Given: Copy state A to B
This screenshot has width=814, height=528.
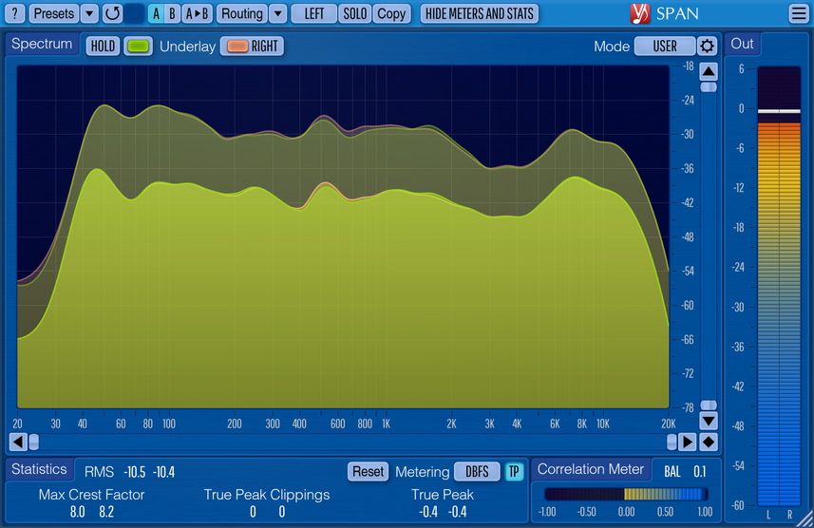Looking at the screenshot, I should (197, 13).
